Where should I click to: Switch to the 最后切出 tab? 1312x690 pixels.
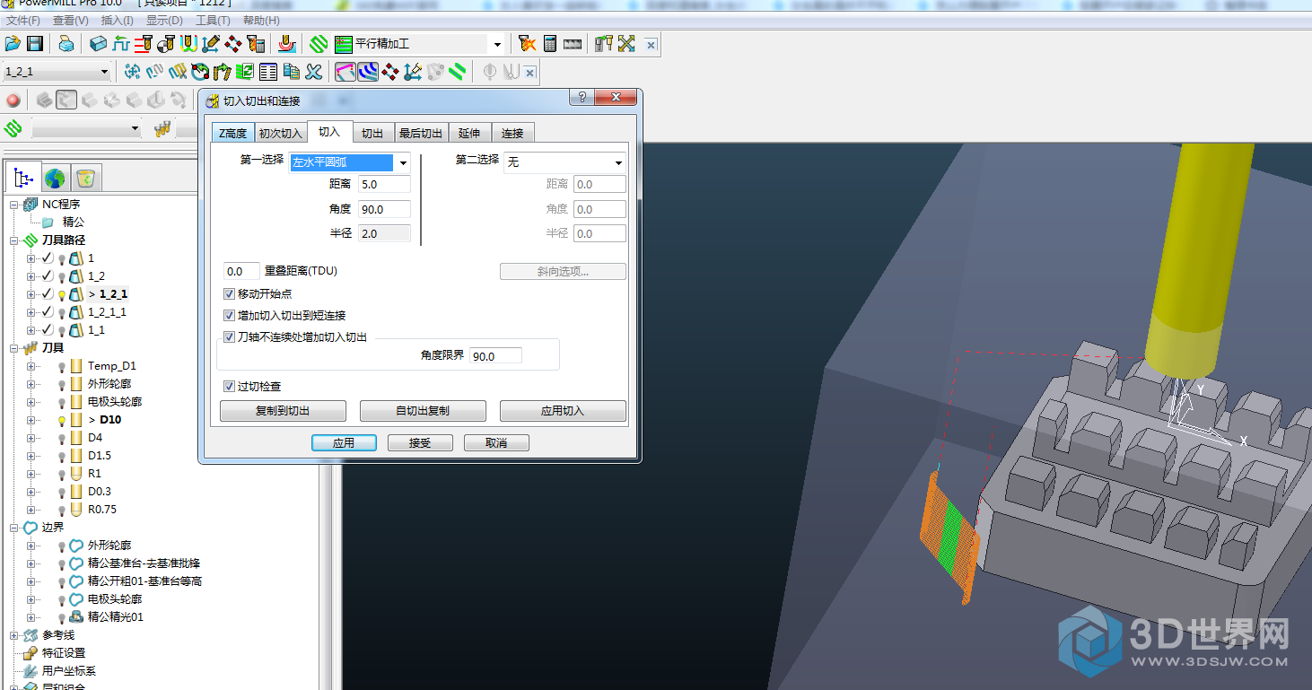point(421,133)
